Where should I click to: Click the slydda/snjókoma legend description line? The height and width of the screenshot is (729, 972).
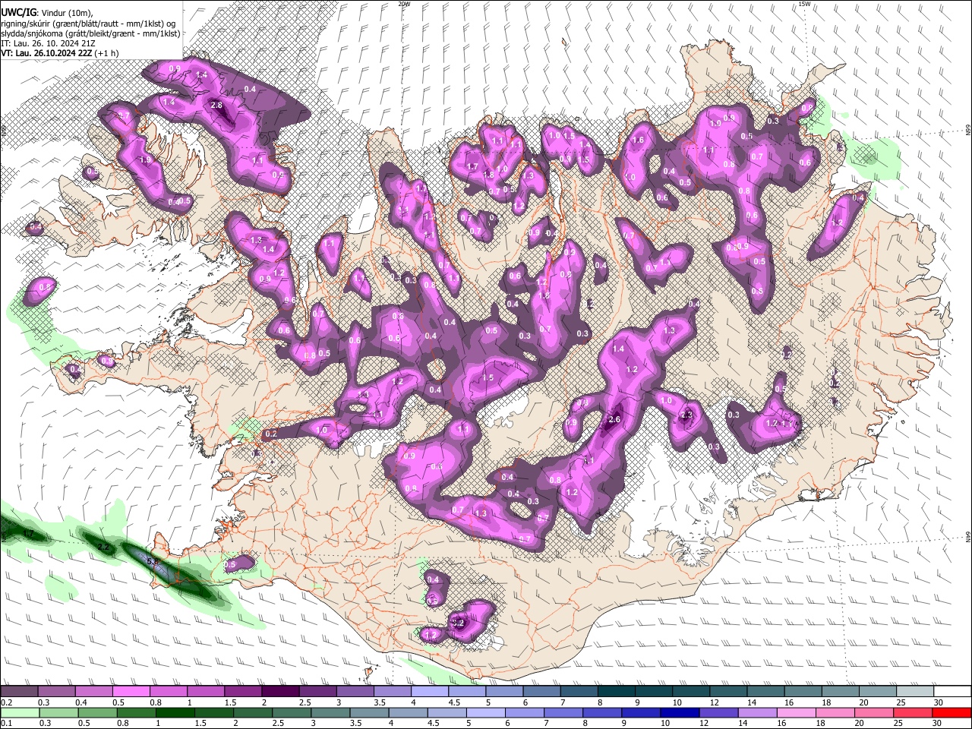(x=90, y=33)
